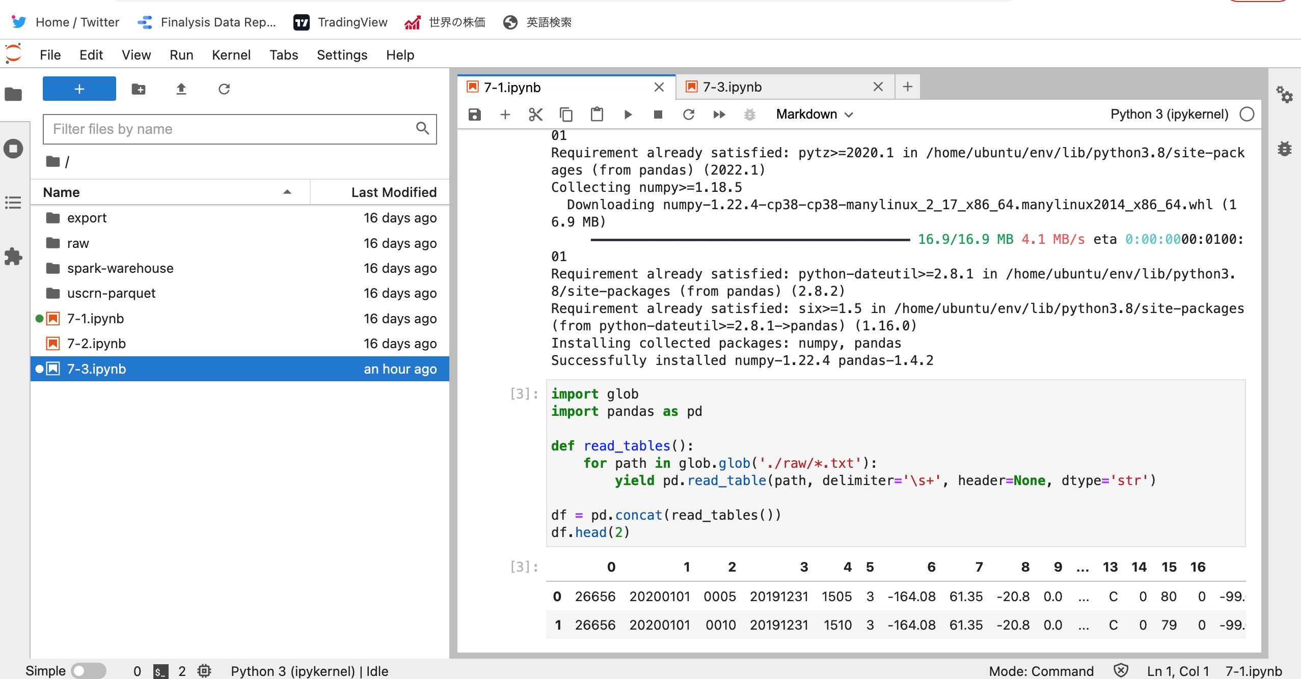Select the 7-3.ipynb file
The image size is (1301, 679).
coord(239,369)
